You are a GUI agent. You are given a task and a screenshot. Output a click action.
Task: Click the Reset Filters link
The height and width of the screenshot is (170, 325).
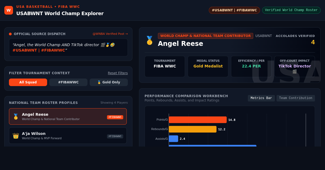(x=118, y=73)
